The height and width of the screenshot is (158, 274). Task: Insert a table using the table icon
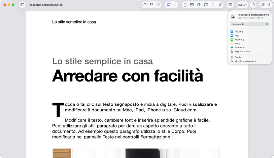coord(192,5)
